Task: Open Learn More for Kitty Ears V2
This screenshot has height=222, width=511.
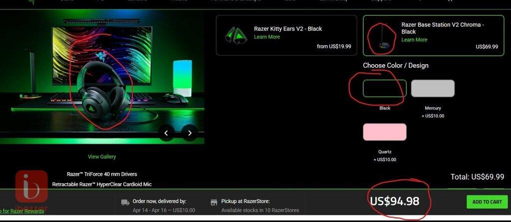Action: [267, 37]
